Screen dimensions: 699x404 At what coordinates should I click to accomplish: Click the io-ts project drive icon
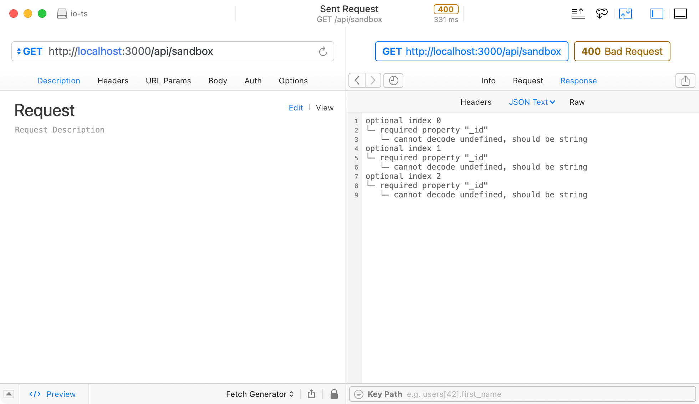click(62, 14)
